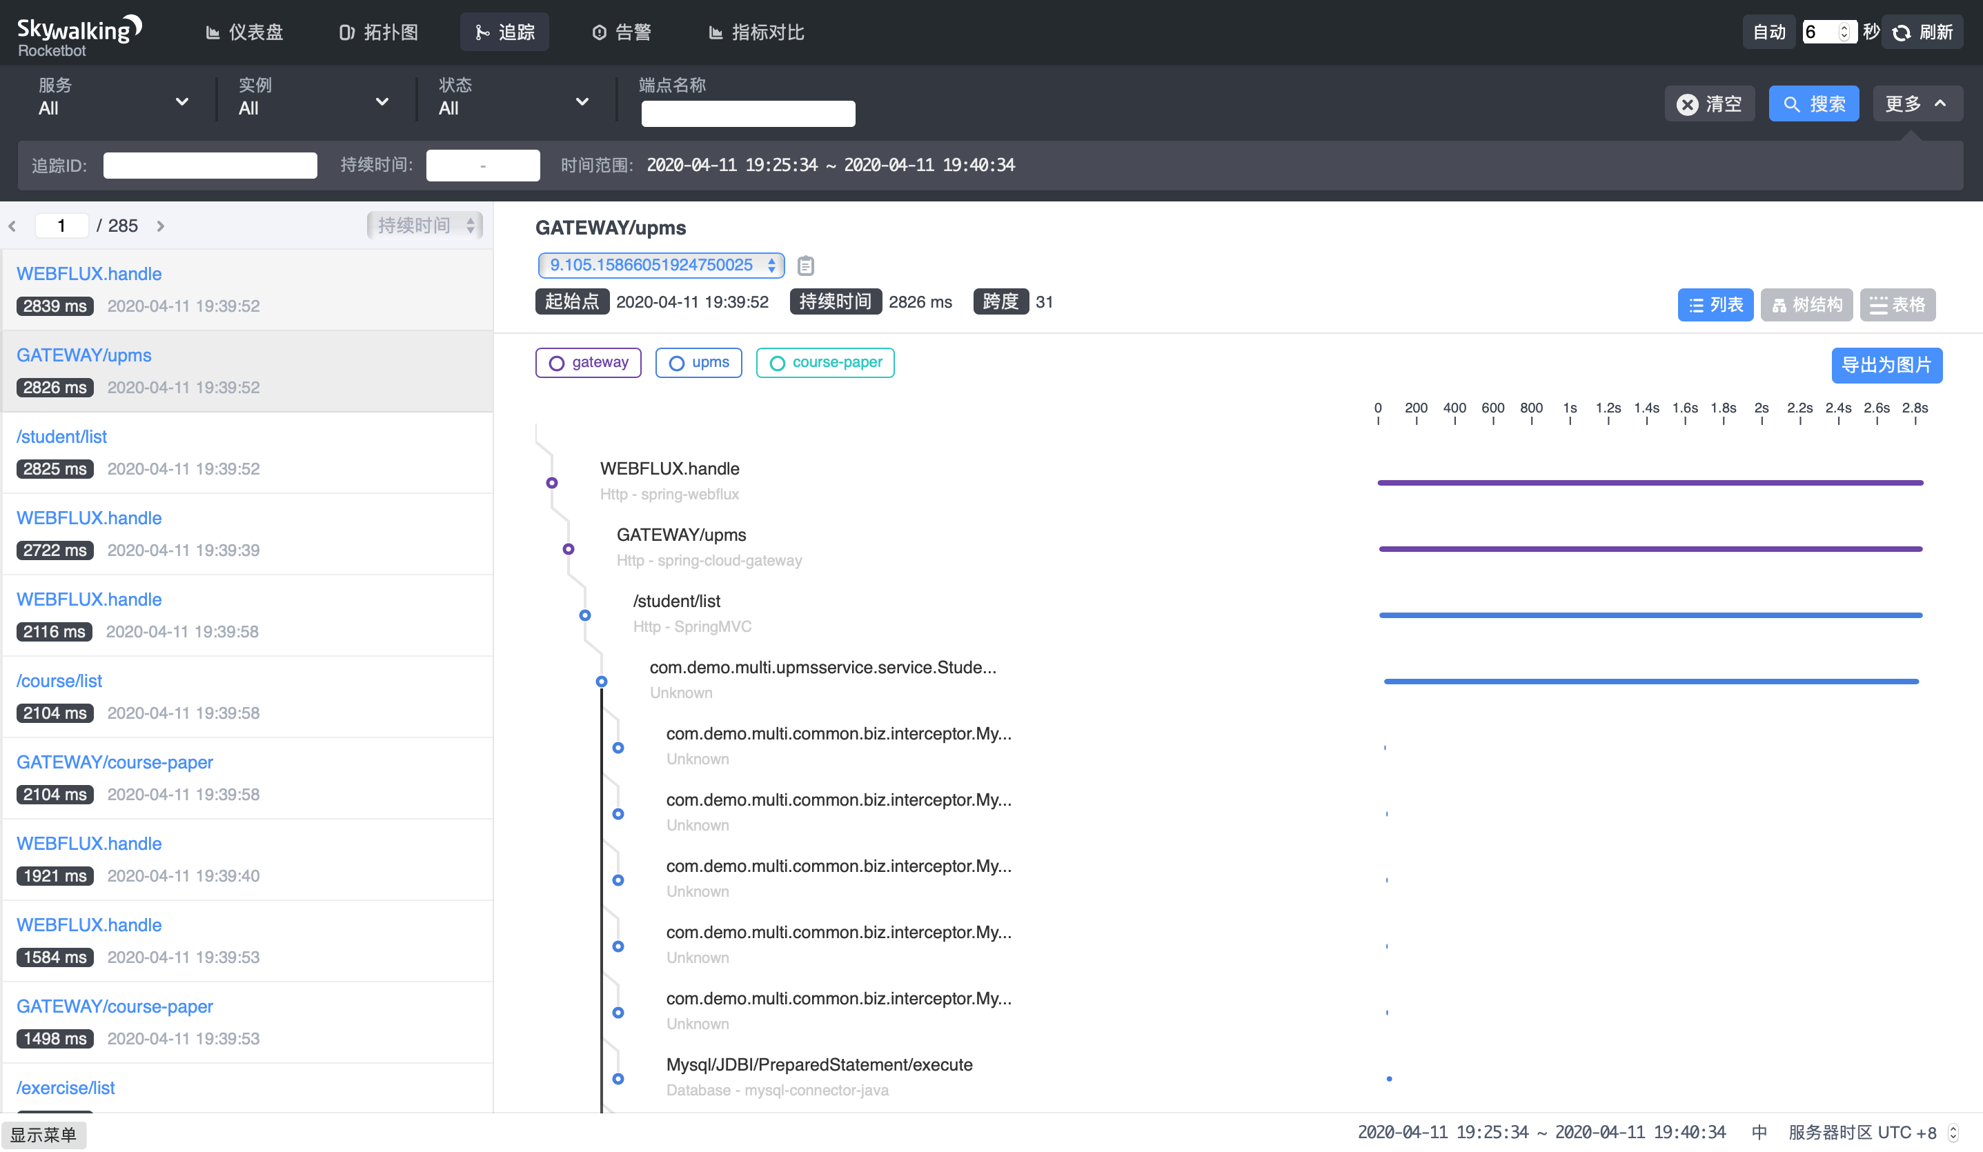Open the 服务 service dropdown
This screenshot has height=1152, width=1983.
click(x=113, y=97)
